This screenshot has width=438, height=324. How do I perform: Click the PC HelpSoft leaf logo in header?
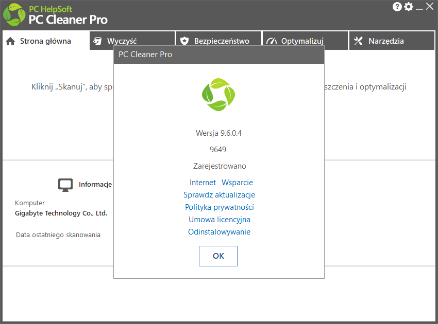pyautogui.click(x=14, y=15)
